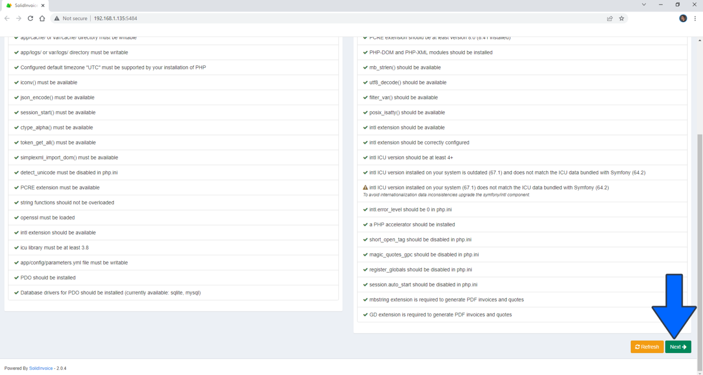703x375 pixels.
Task: Click the share page icon in address bar
Action: pos(610,18)
